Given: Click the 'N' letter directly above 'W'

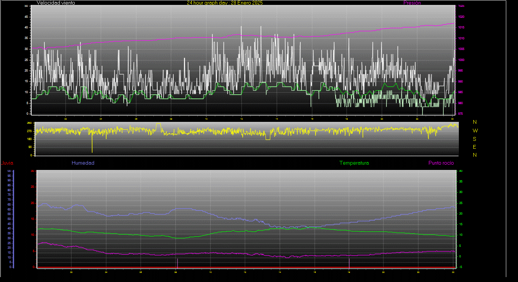Looking at the screenshot, I should pos(475,122).
